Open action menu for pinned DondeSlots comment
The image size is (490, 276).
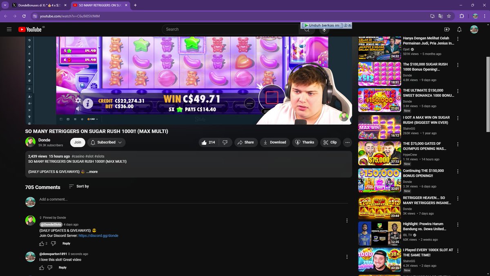(x=347, y=220)
